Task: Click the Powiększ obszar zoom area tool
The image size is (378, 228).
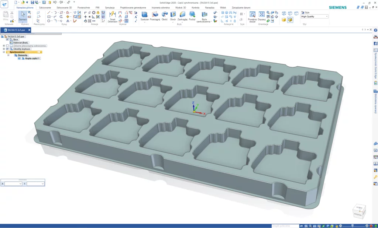Action: (252, 15)
